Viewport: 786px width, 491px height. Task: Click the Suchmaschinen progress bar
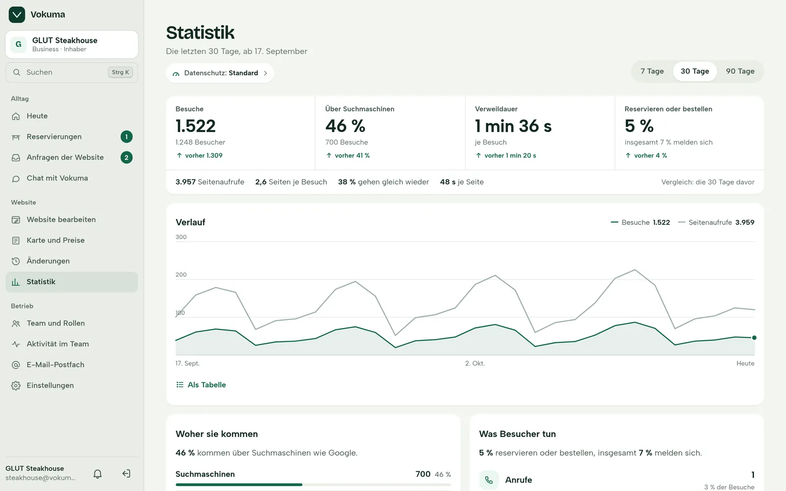313,485
